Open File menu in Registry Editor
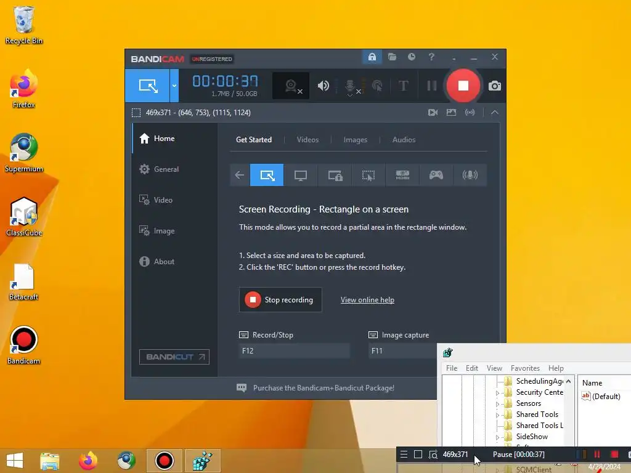The width and height of the screenshot is (631, 473). [x=452, y=368]
